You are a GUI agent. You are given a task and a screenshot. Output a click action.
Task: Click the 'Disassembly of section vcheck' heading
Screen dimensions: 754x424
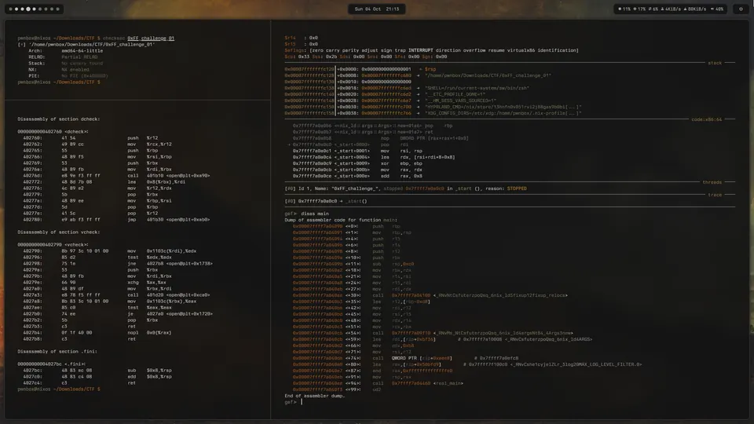point(59,232)
